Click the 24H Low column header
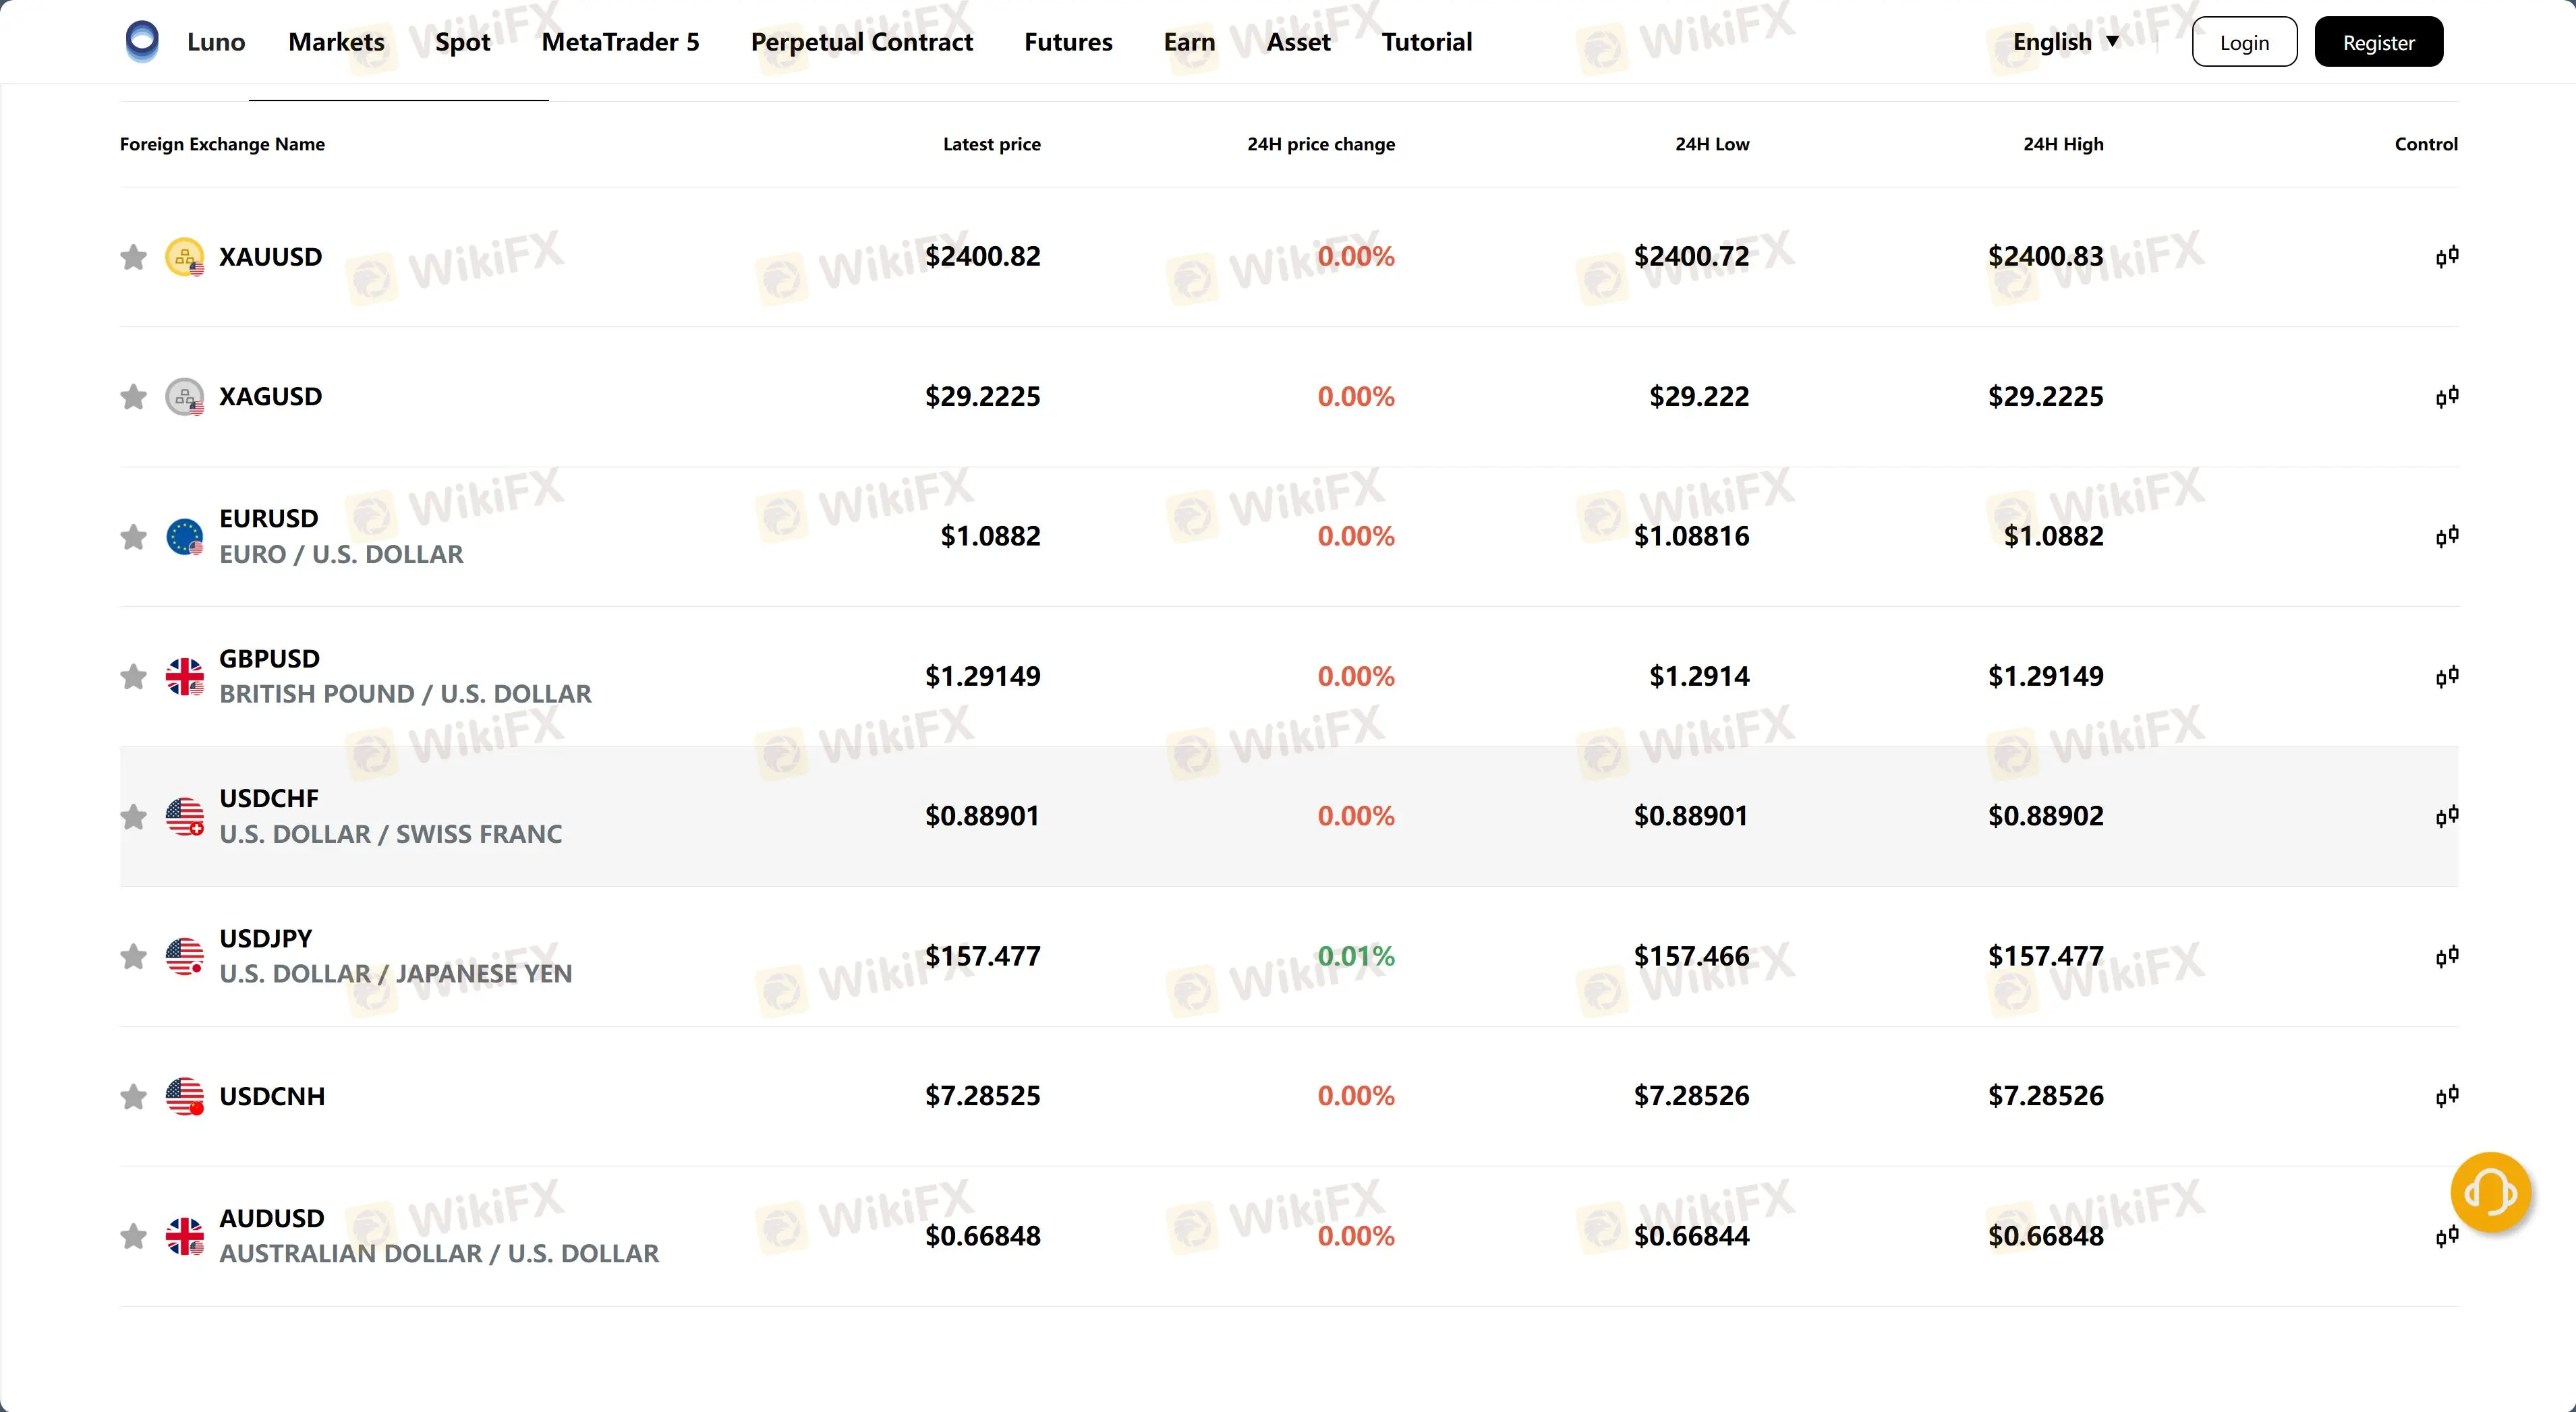 [x=1712, y=144]
